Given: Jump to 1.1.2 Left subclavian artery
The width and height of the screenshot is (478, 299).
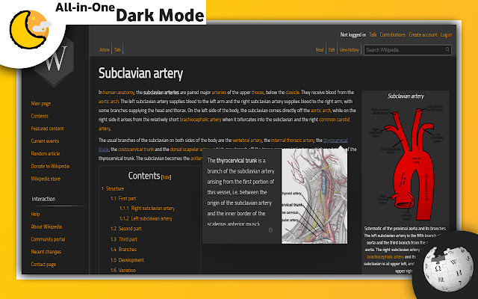Looking at the screenshot, I should (x=146, y=218).
